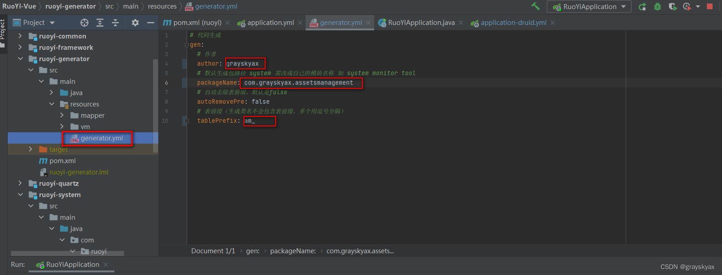Open the RuoYiApplication run configuration dropdown
This screenshot has width=722, height=275.
589,6
